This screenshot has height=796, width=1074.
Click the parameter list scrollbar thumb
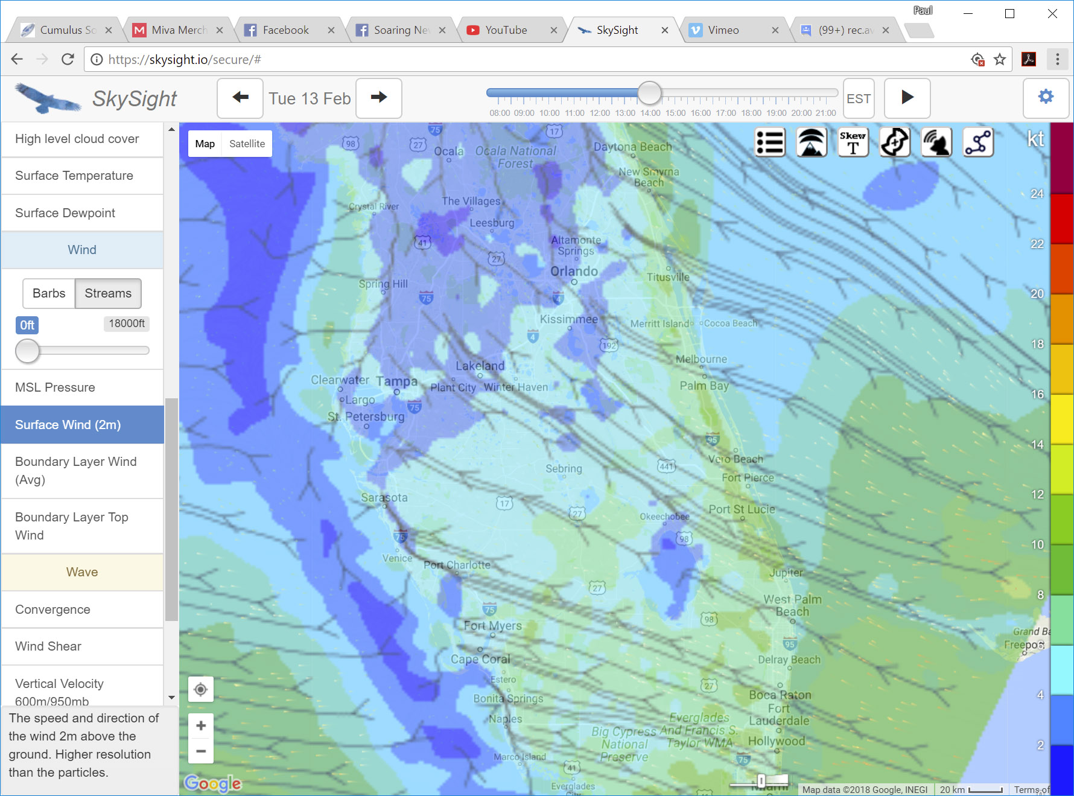pos(171,509)
